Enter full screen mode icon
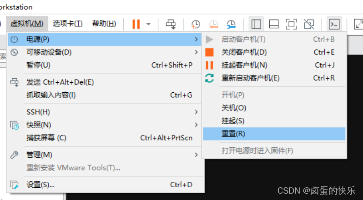The width and height of the screenshot is (363, 200). 291,24
